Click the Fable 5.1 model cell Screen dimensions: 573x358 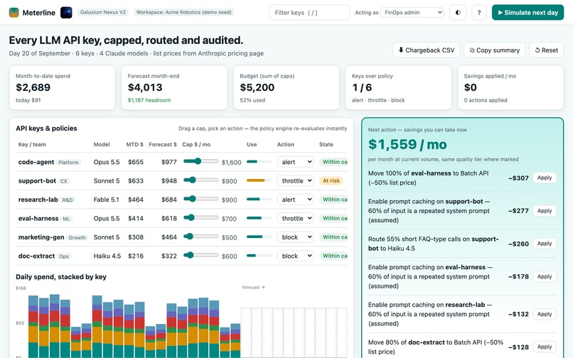(x=107, y=200)
